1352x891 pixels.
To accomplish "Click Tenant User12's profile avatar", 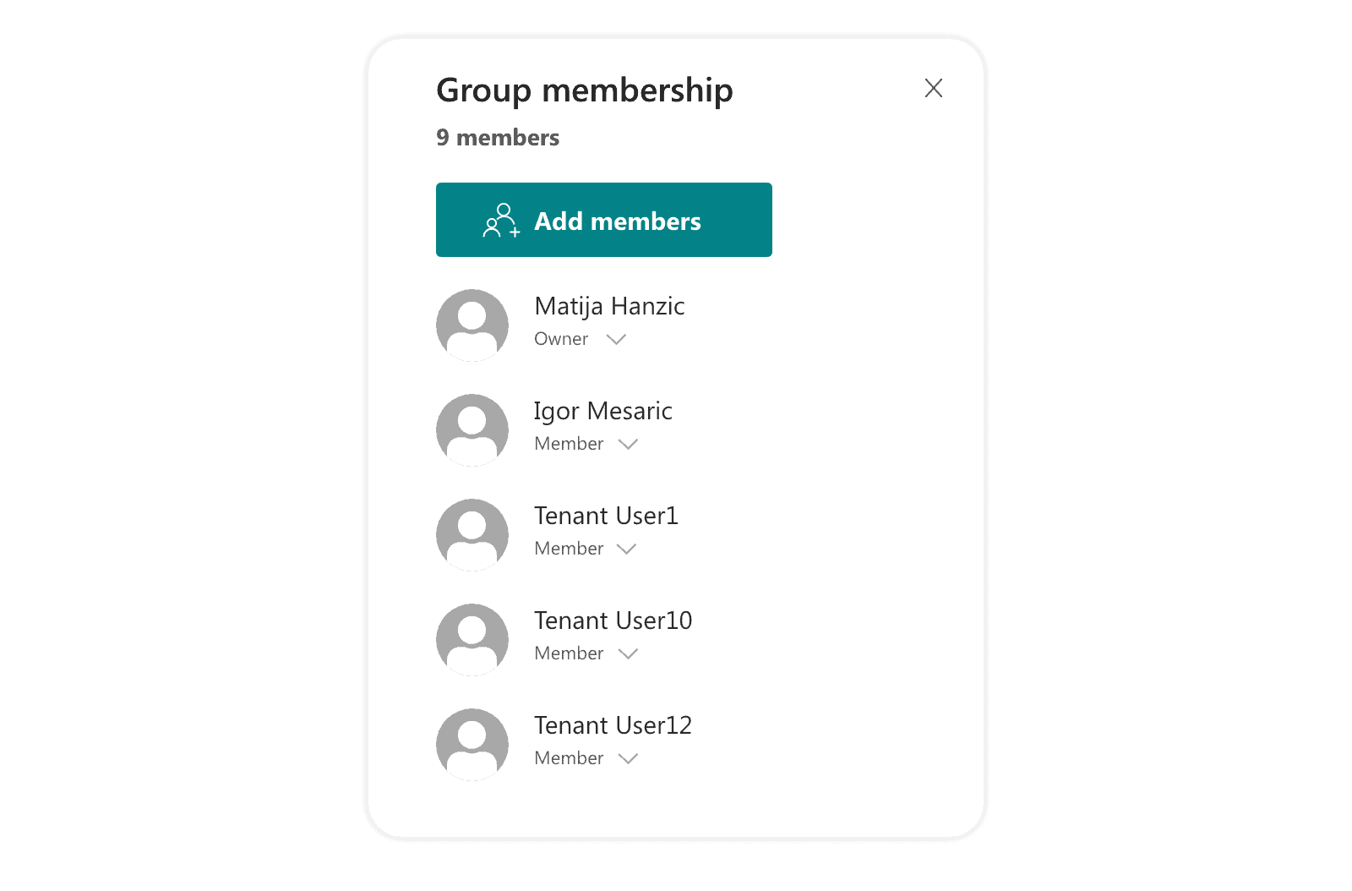I will 472,744.
